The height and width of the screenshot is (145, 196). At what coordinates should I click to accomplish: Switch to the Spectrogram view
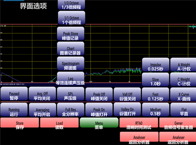pyautogui.click(x=71, y=64)
